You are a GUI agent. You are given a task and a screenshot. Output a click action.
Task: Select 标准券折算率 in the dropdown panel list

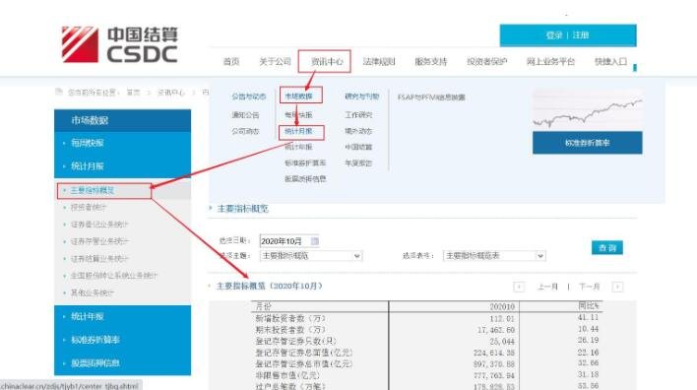[x=305, y=162]
